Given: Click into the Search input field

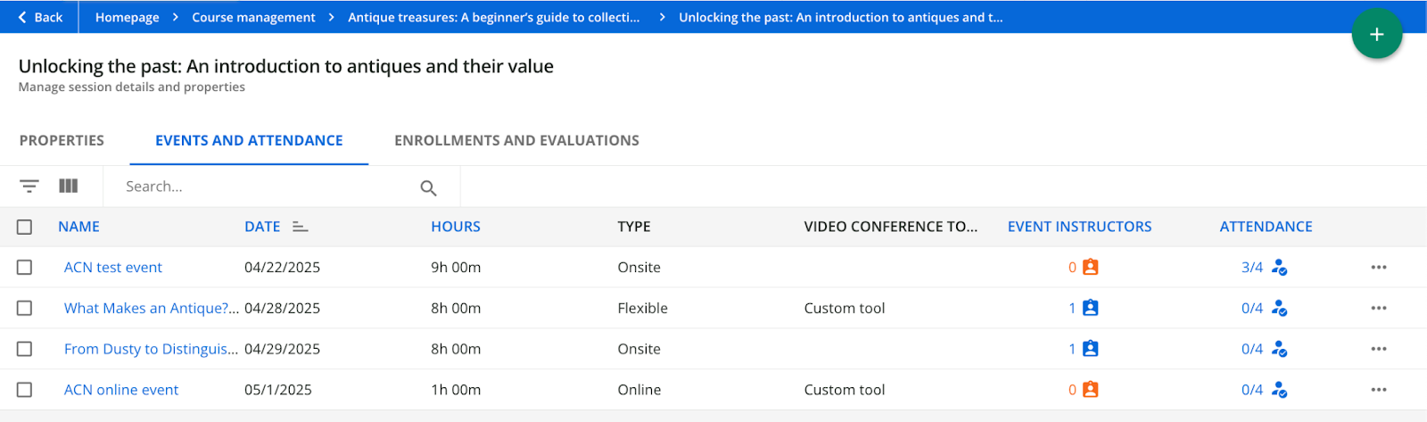Looking at the screenshot, I should 268,186.
